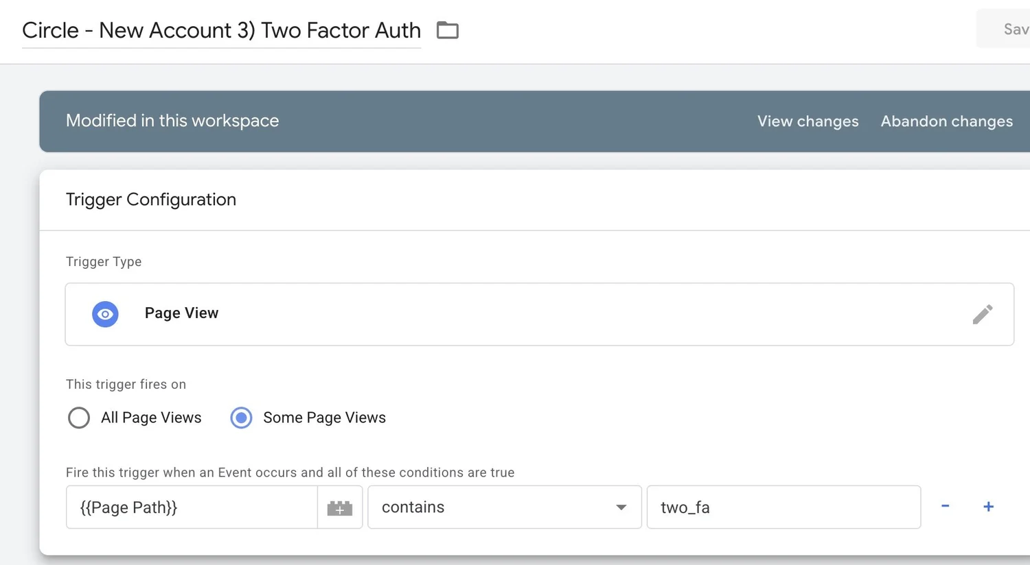
Task: Remove the condition with the minus button
Action: tap(945, 506)
